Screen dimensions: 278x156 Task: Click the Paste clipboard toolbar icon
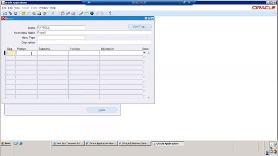pos(63,13)
